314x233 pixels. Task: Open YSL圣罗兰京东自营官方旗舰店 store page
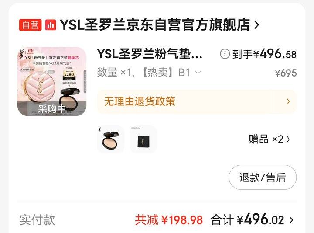click(x=155, y=25)
